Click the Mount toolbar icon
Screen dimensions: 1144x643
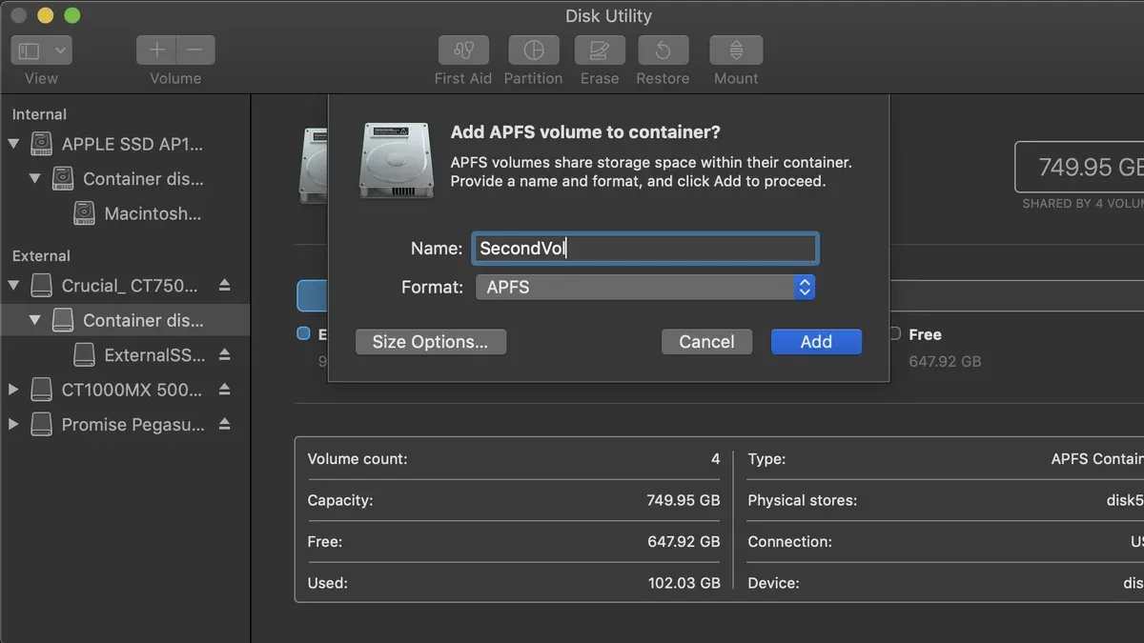pos(736,50)
